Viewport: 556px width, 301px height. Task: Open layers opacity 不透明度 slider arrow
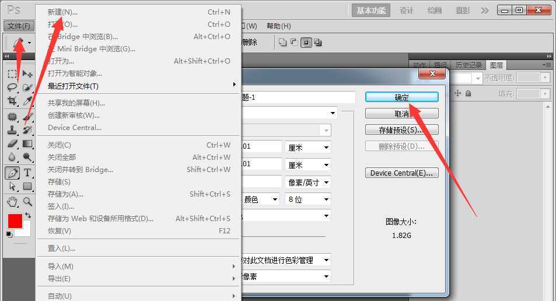545,77
